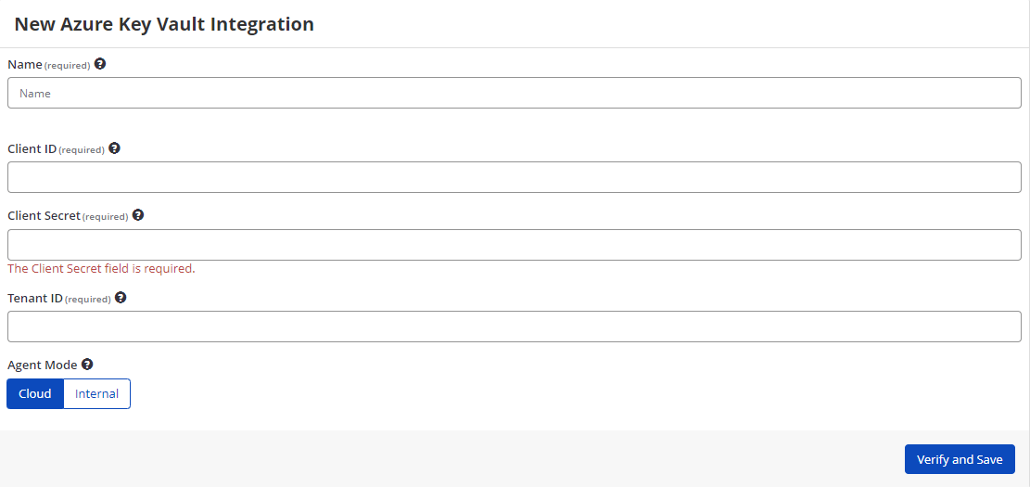The height and width of the screenshot is (487, 1030).
Task: Show help for the Client Secret field
Action: (x=138, y=215)
